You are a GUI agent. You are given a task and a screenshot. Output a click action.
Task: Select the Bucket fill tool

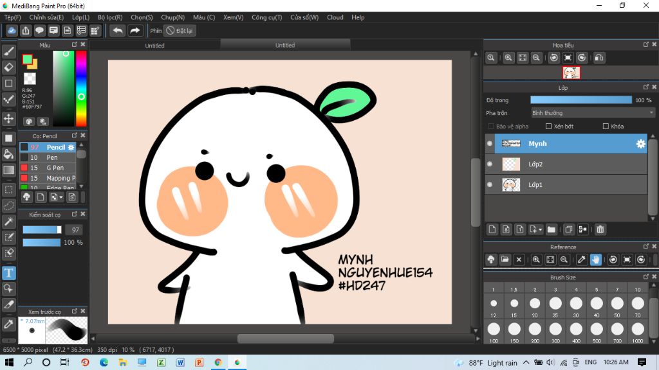click(9, 154)
